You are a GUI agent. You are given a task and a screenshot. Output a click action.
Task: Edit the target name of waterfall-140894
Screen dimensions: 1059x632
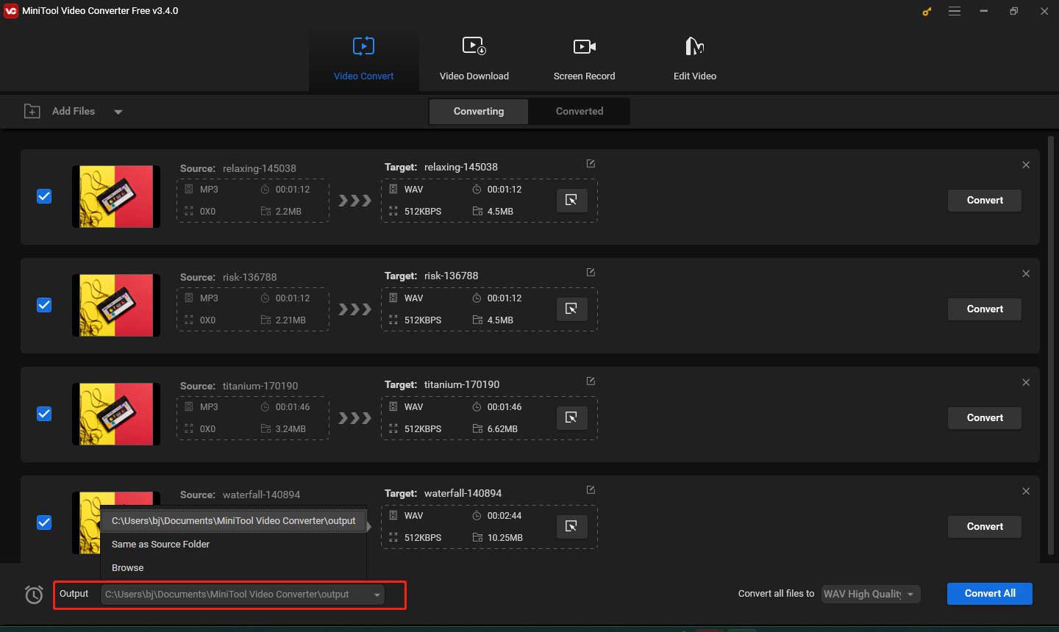[591, 490]
